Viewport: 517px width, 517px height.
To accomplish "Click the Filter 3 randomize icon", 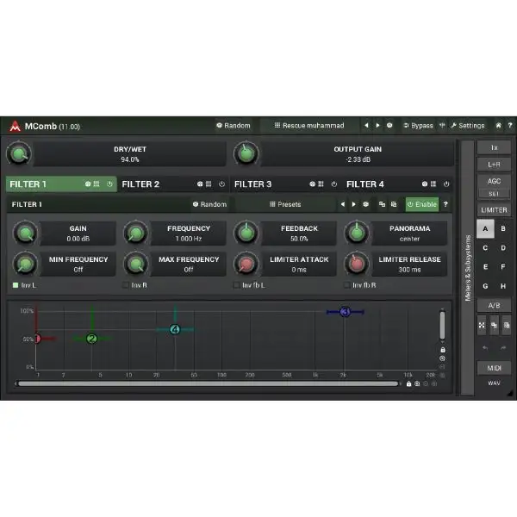I will pyautogui.click(x=312, y=184).
